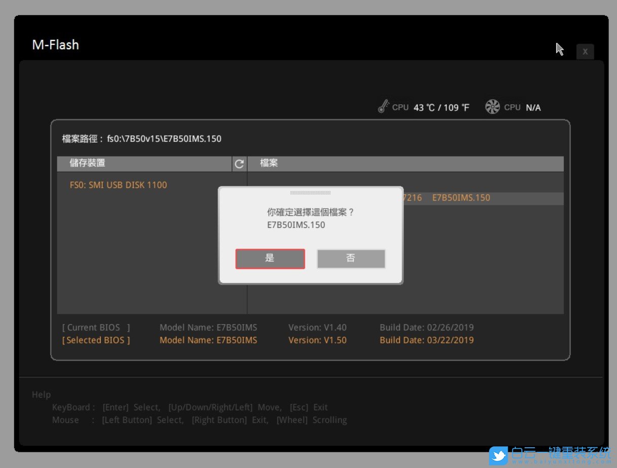Image resolution: width=617 pixels, height=468 pixels.
Task: Click the Current BIOS label
Action: (96, 327)
